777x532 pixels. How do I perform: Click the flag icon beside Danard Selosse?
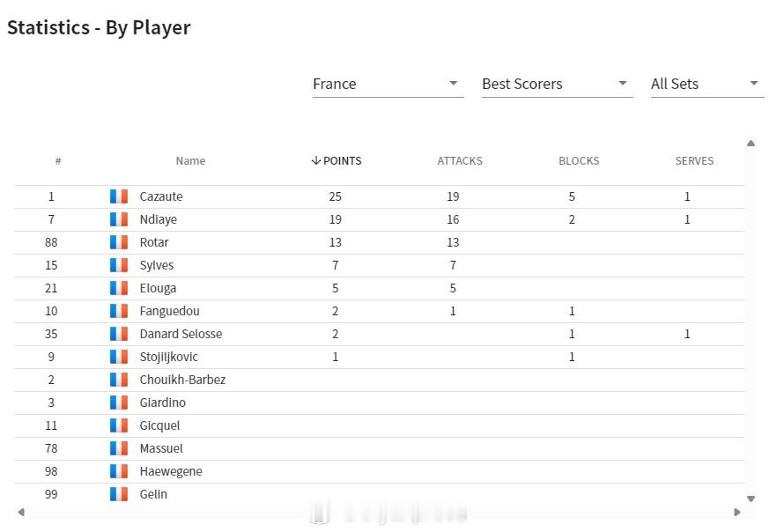[119, 334]
